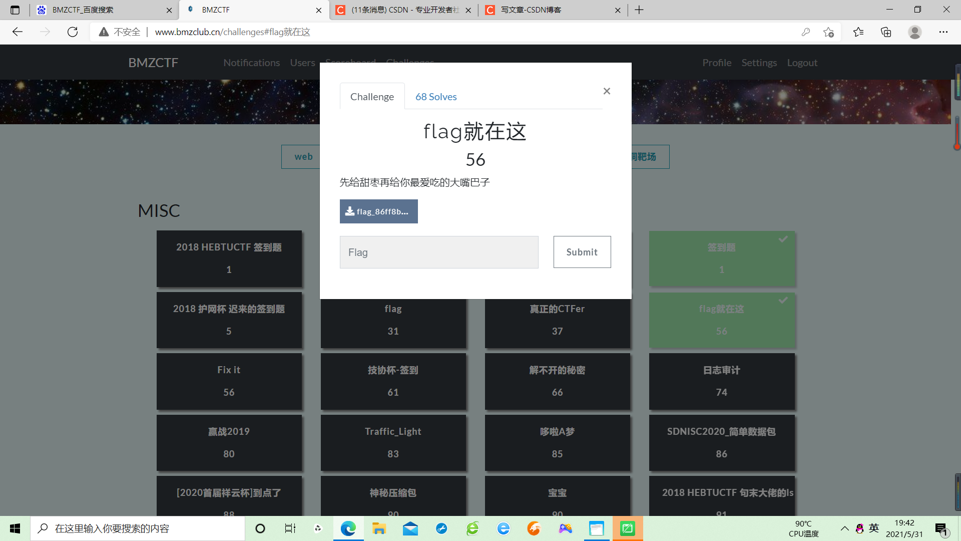The height and width of the screenshot is (541, 961).
Task: Download the flag_86ff8b attachment
Action: [x=378, y=211]
